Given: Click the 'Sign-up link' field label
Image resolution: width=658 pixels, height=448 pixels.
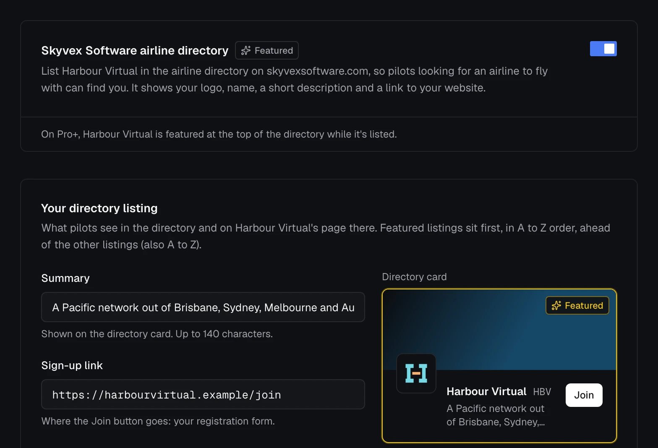Looking at the screenshot, I should point(72,365).
